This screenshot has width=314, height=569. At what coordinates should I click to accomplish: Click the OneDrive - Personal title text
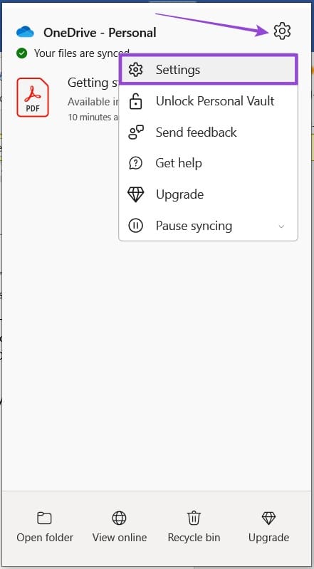pos(100,33)
